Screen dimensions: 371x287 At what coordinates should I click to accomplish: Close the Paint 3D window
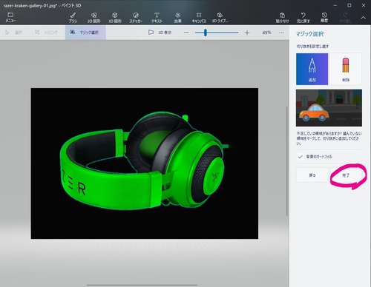click(364, 5)
